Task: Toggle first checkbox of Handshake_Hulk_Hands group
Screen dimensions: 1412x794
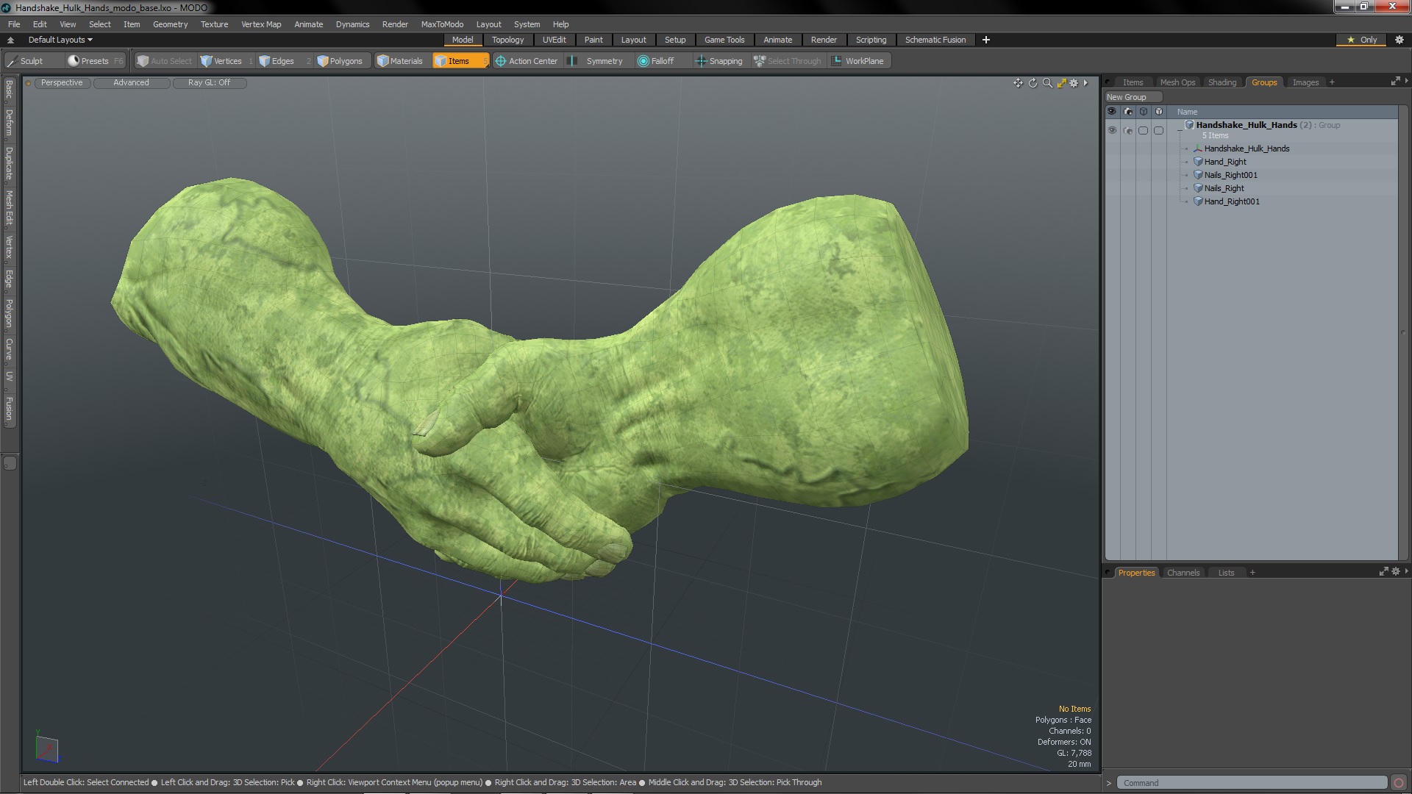Action: (1144, 130)
